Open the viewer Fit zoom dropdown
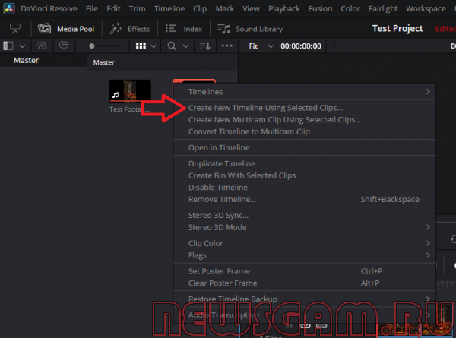Screen dimensions: 456x338 261,46
